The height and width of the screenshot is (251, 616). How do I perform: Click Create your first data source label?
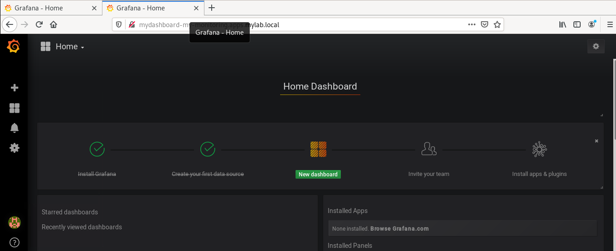tap(208, 174)
